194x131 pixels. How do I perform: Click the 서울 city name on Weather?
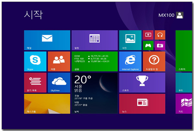(78, 86)
